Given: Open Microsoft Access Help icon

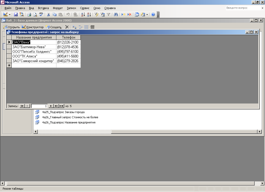Looking at the screenshot, I should (x=153, y=14).
